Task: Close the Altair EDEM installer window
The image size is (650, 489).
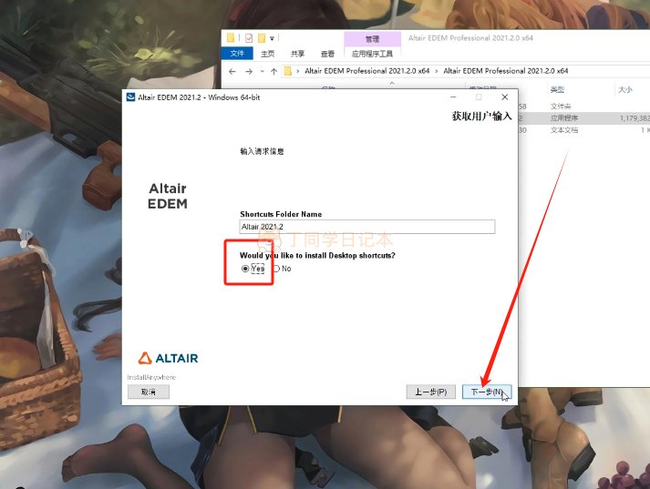Action: 504,97
